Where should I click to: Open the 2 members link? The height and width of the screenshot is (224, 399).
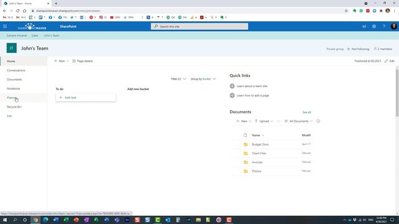pos(383,49)
